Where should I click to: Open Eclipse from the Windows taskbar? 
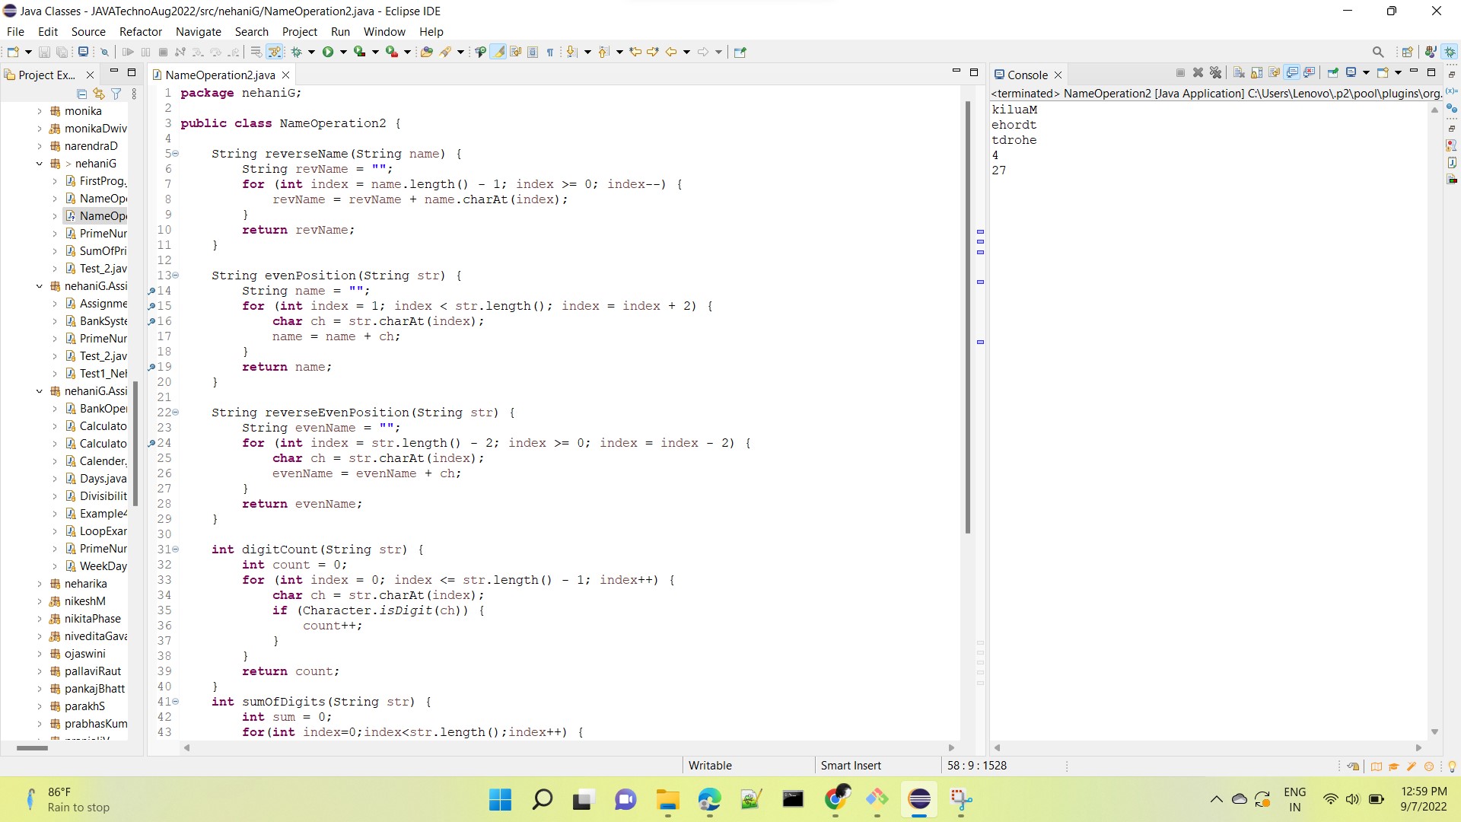coord(918,800)
